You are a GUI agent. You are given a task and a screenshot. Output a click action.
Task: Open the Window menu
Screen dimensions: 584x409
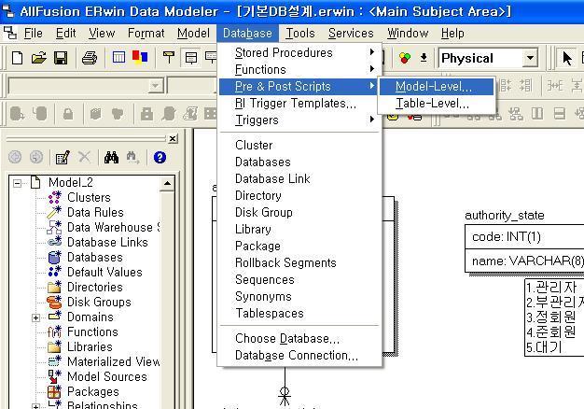(408, 34)
